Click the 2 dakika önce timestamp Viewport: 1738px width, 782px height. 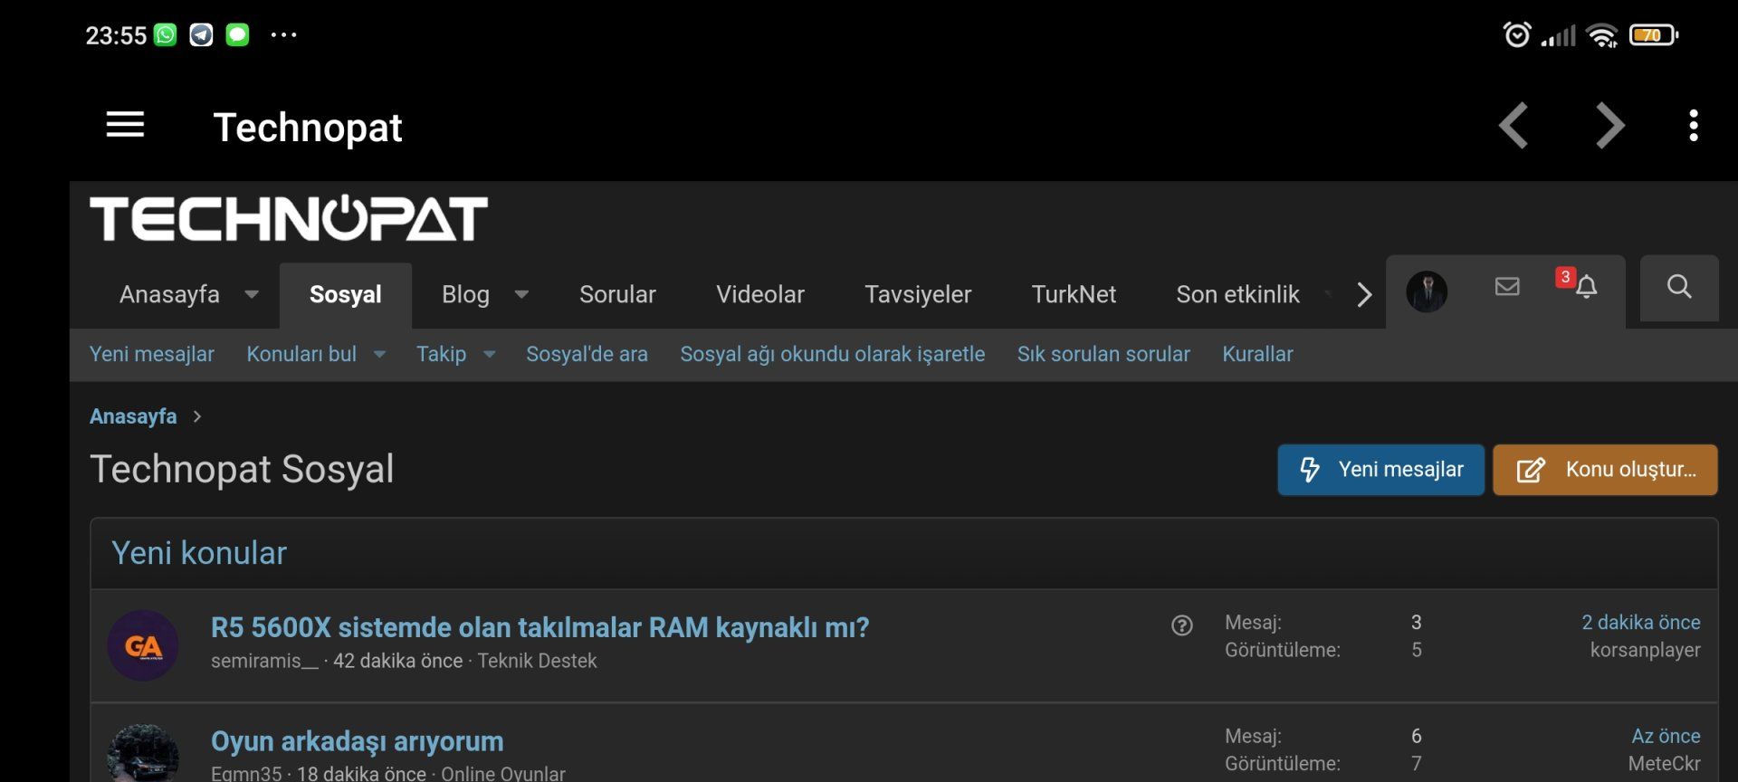[1640, 623]
